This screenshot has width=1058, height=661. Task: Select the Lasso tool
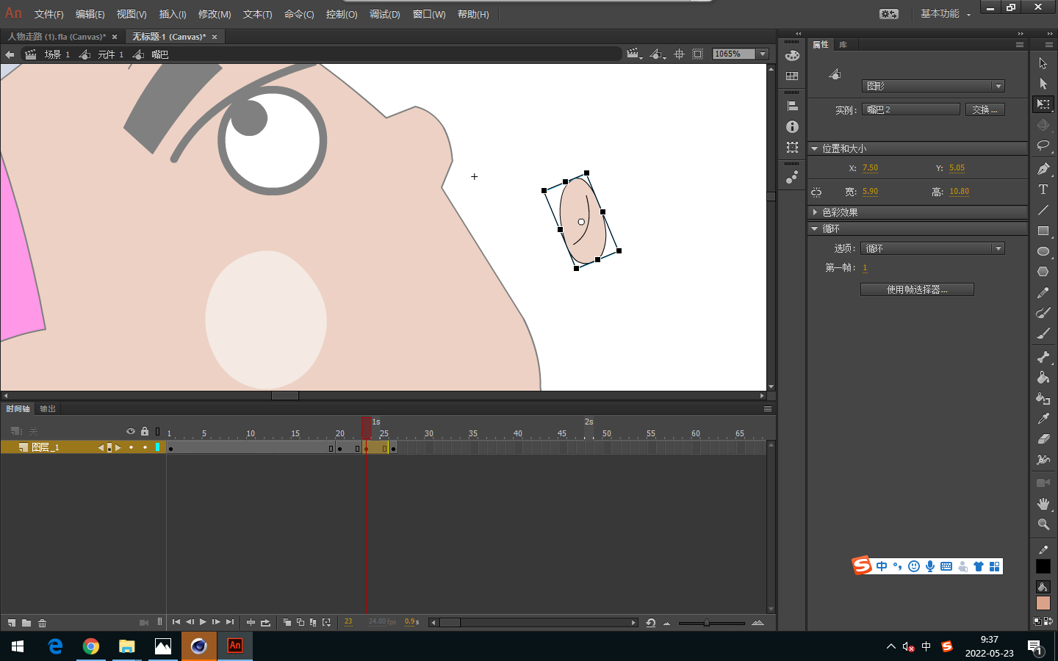pyautogui.click(x=1043, y=145)
